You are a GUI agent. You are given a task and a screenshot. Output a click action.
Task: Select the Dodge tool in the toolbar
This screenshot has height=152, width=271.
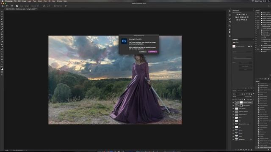(2, 46)
